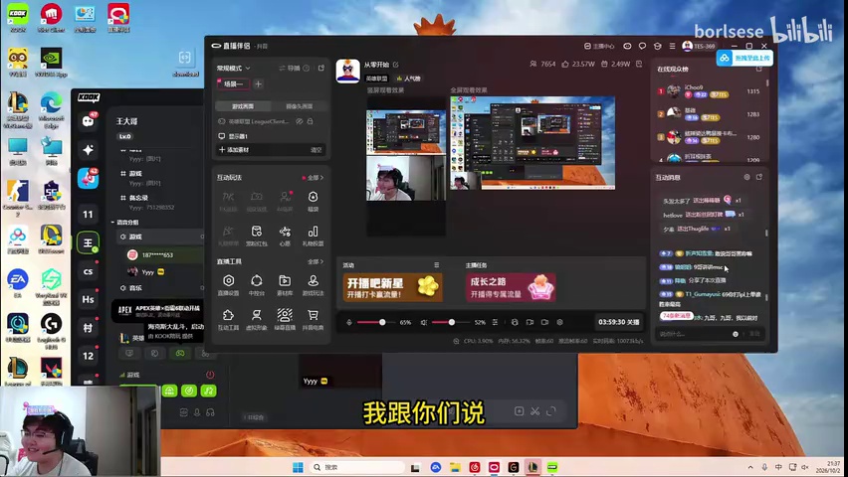This screenshot has height=477, width=848.
Task: Open TES-369 account menu
Action: (699, 46)
